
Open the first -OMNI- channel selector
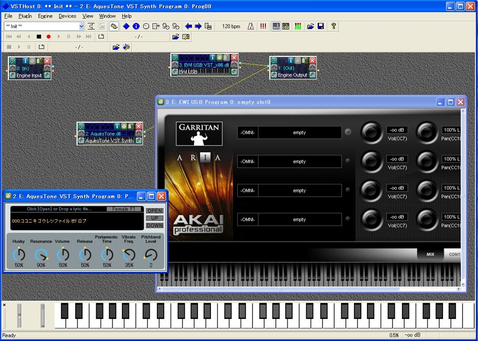click(x=247, y=133)
